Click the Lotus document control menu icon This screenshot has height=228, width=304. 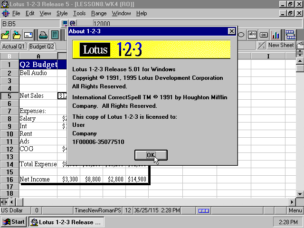[5, 13]
